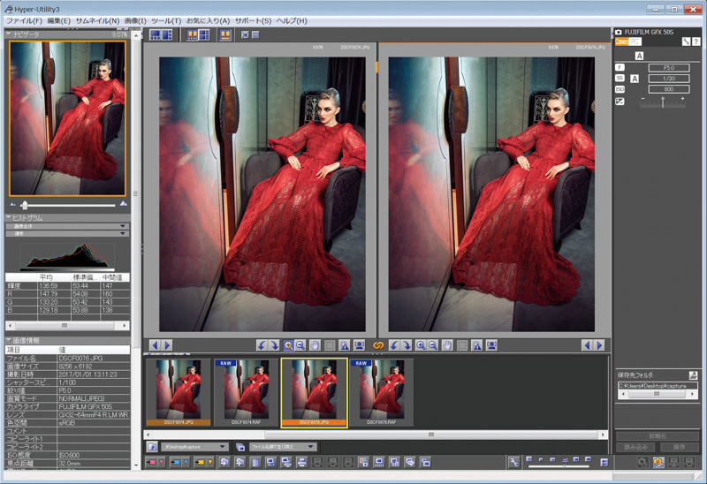Image resolution: width=707 pixels, height=484 pixels.
Task: Click the help question mark icon
Action: tap(696, 42)
